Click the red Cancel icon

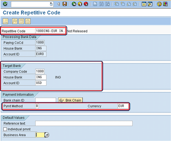(85, 4)
